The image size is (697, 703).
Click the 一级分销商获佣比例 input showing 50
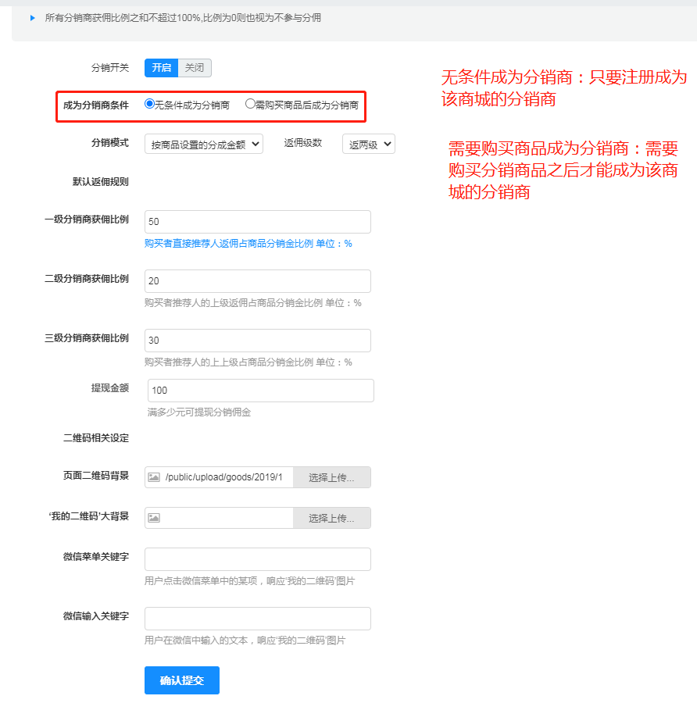[258, 222]
